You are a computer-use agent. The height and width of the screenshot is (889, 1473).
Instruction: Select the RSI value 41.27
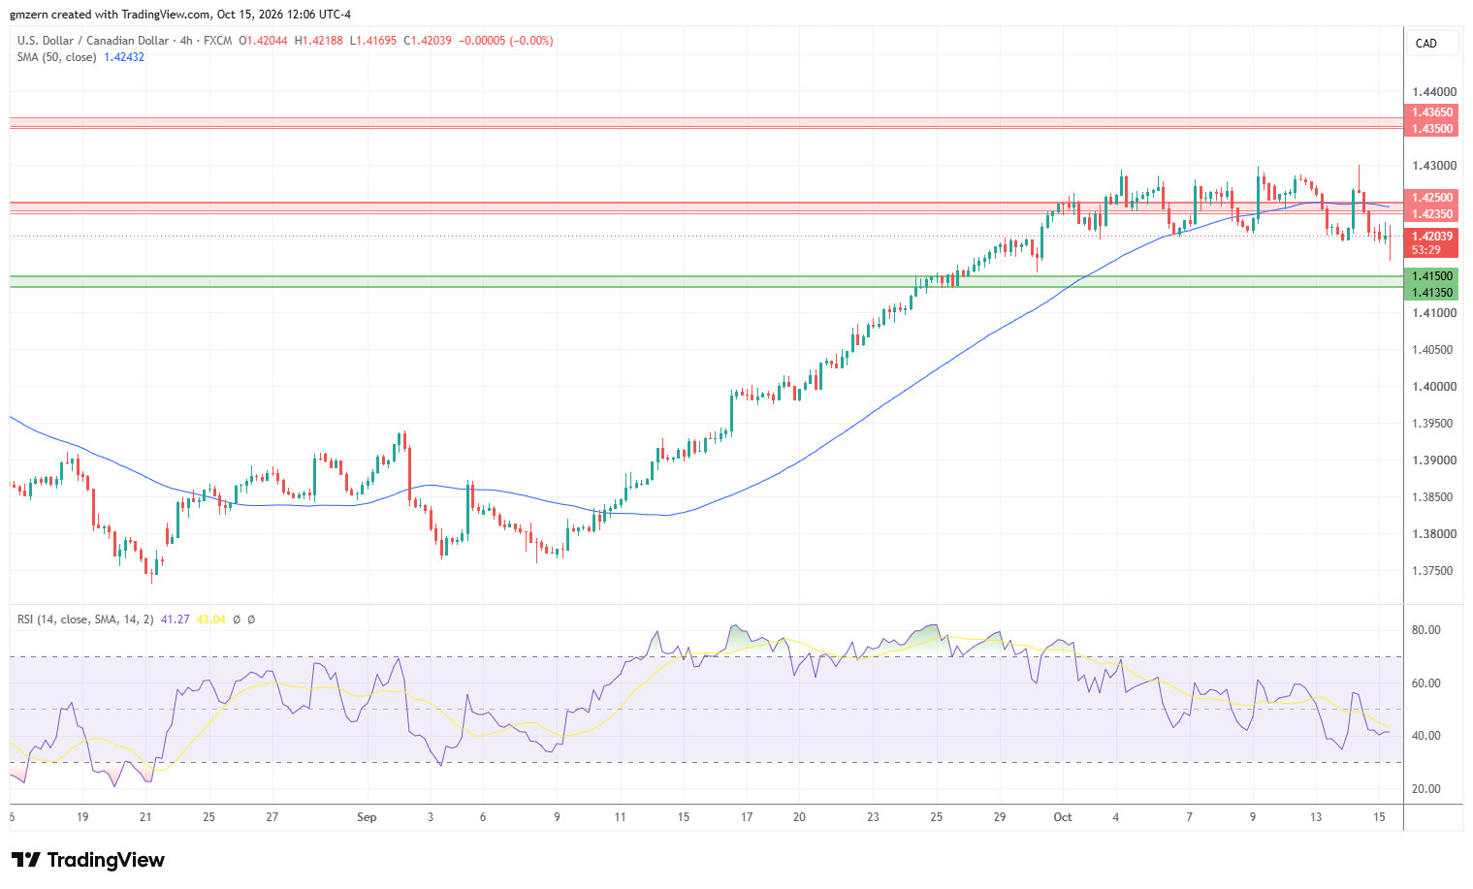(175, 619)
